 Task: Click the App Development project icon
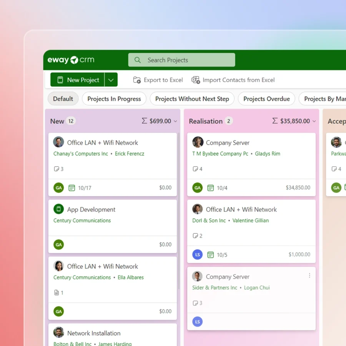click(x=59, y=210)
